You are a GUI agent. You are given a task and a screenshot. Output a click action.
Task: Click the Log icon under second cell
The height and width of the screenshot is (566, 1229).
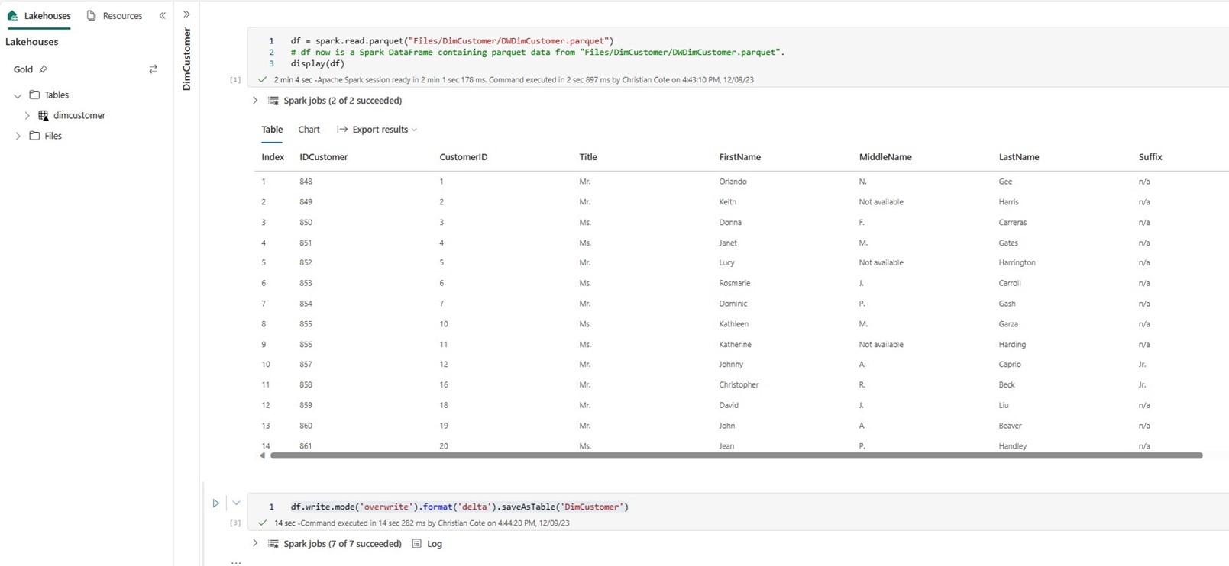tap(417, 544)
